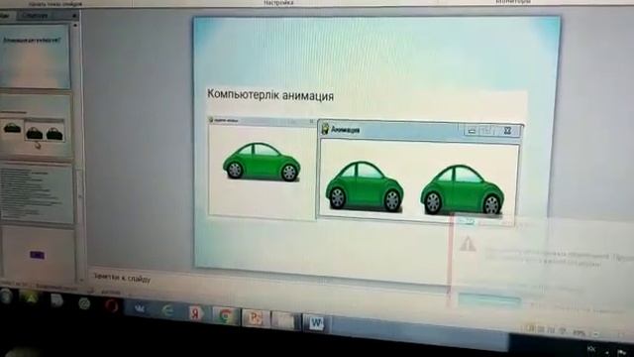Click the thumbnail pane scroll-up arrow
This screenshot has width=634, height=357.
tap(75, 25)
